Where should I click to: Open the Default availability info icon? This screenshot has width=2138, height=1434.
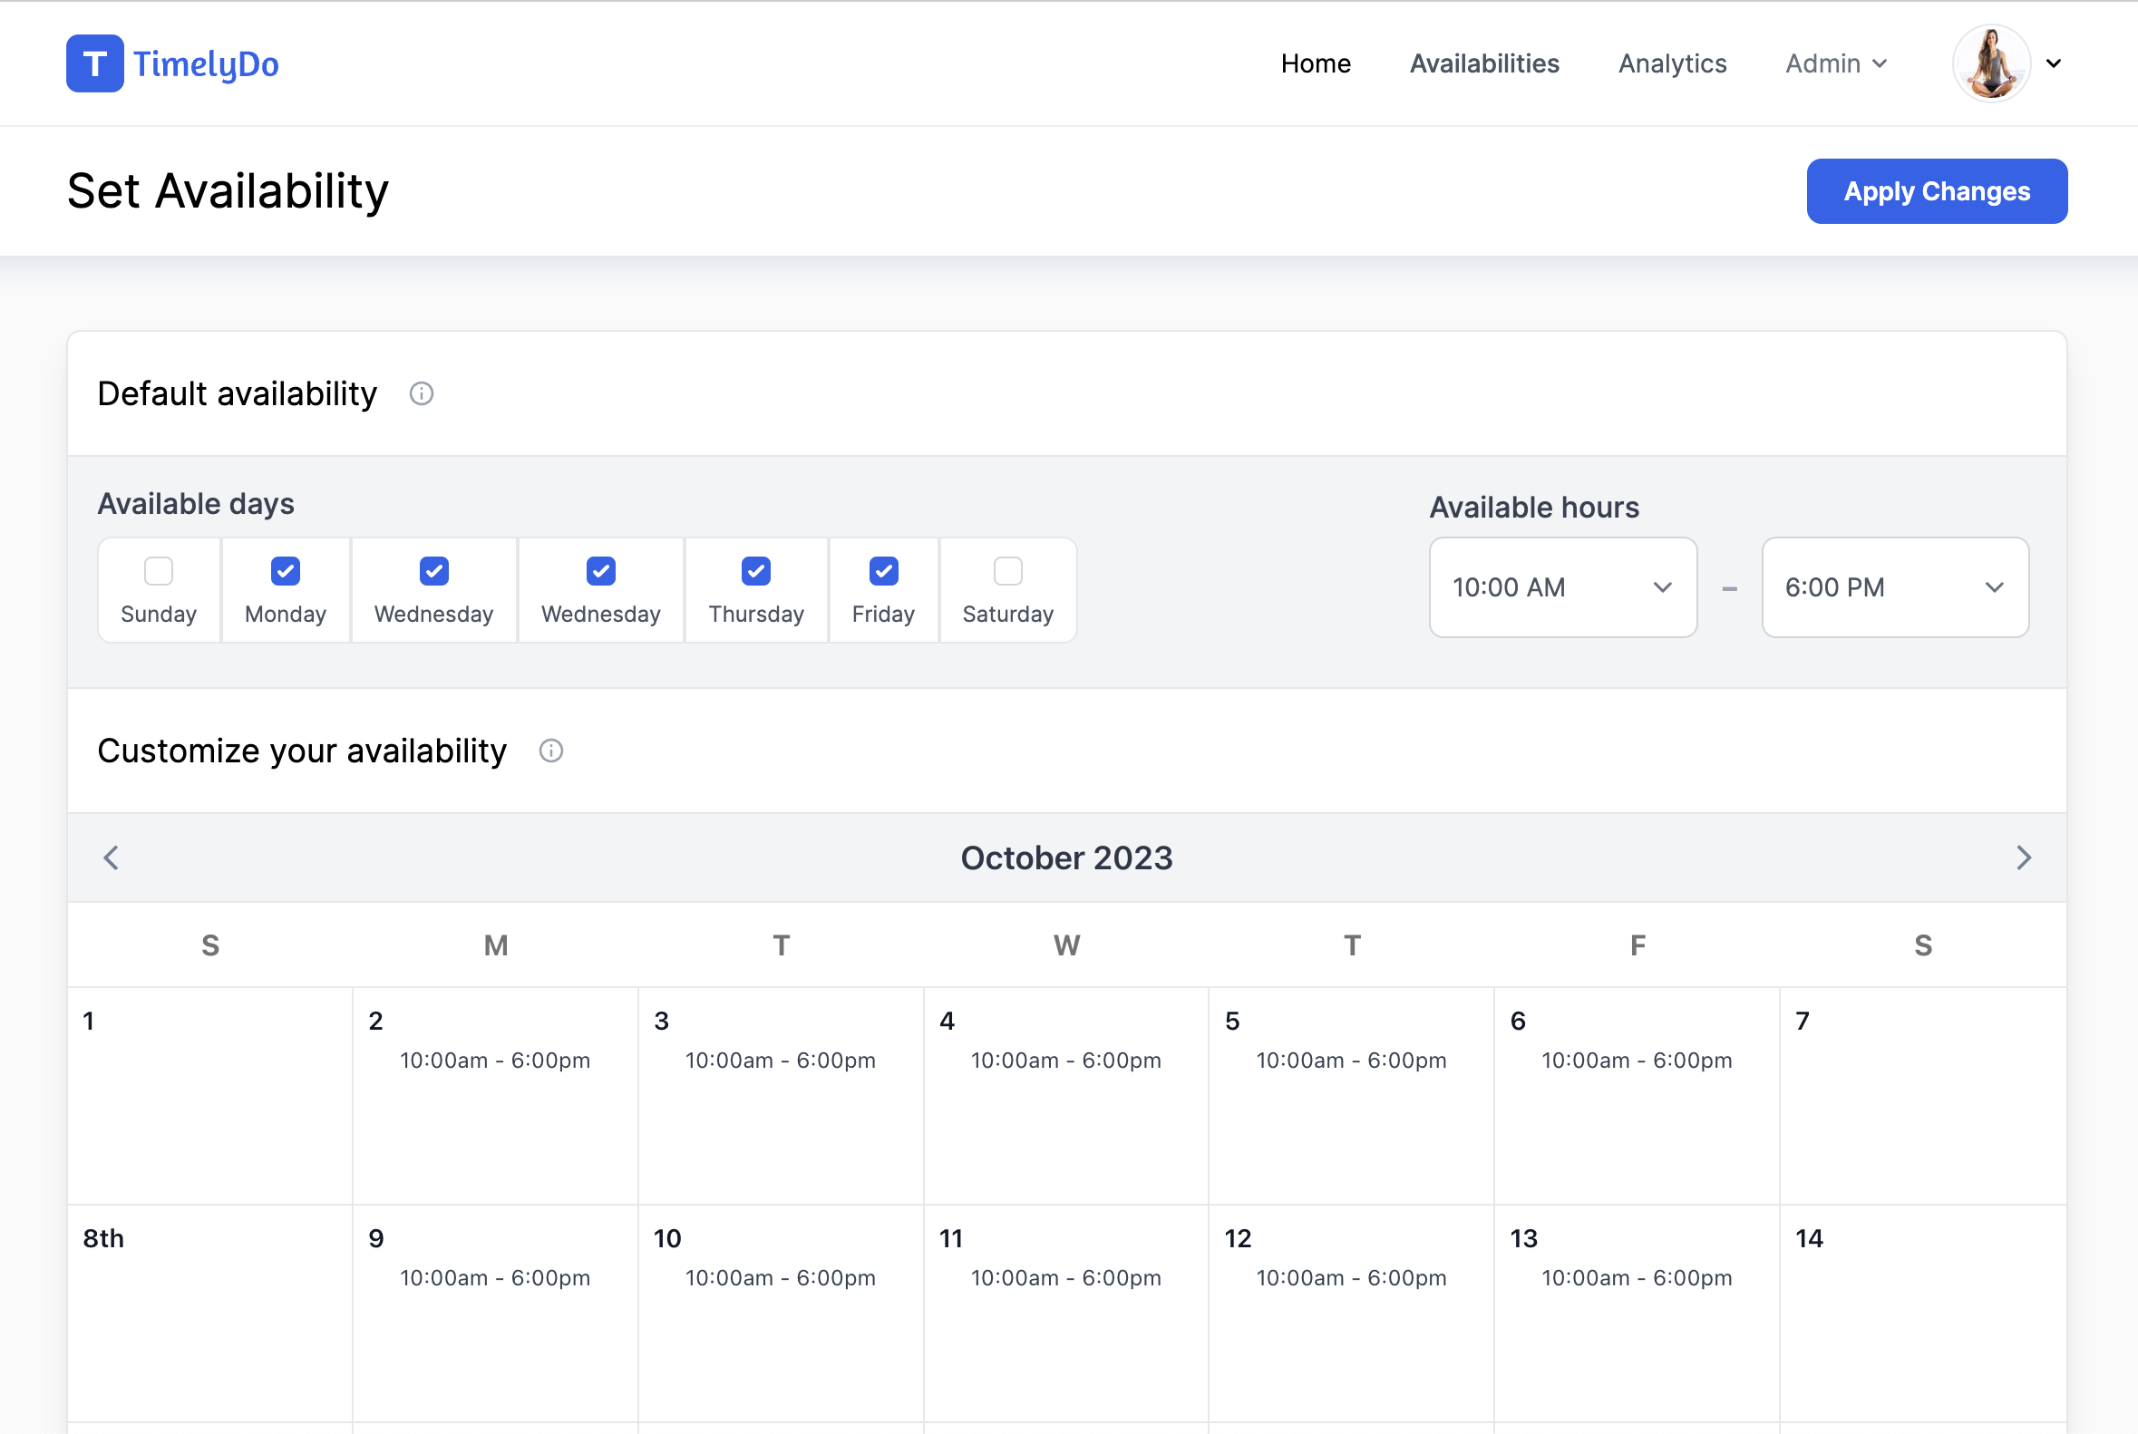coord(421,394)
